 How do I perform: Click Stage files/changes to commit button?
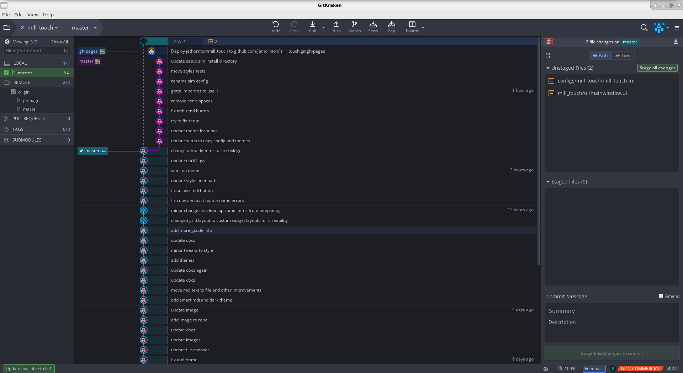[x=612, y=353]
